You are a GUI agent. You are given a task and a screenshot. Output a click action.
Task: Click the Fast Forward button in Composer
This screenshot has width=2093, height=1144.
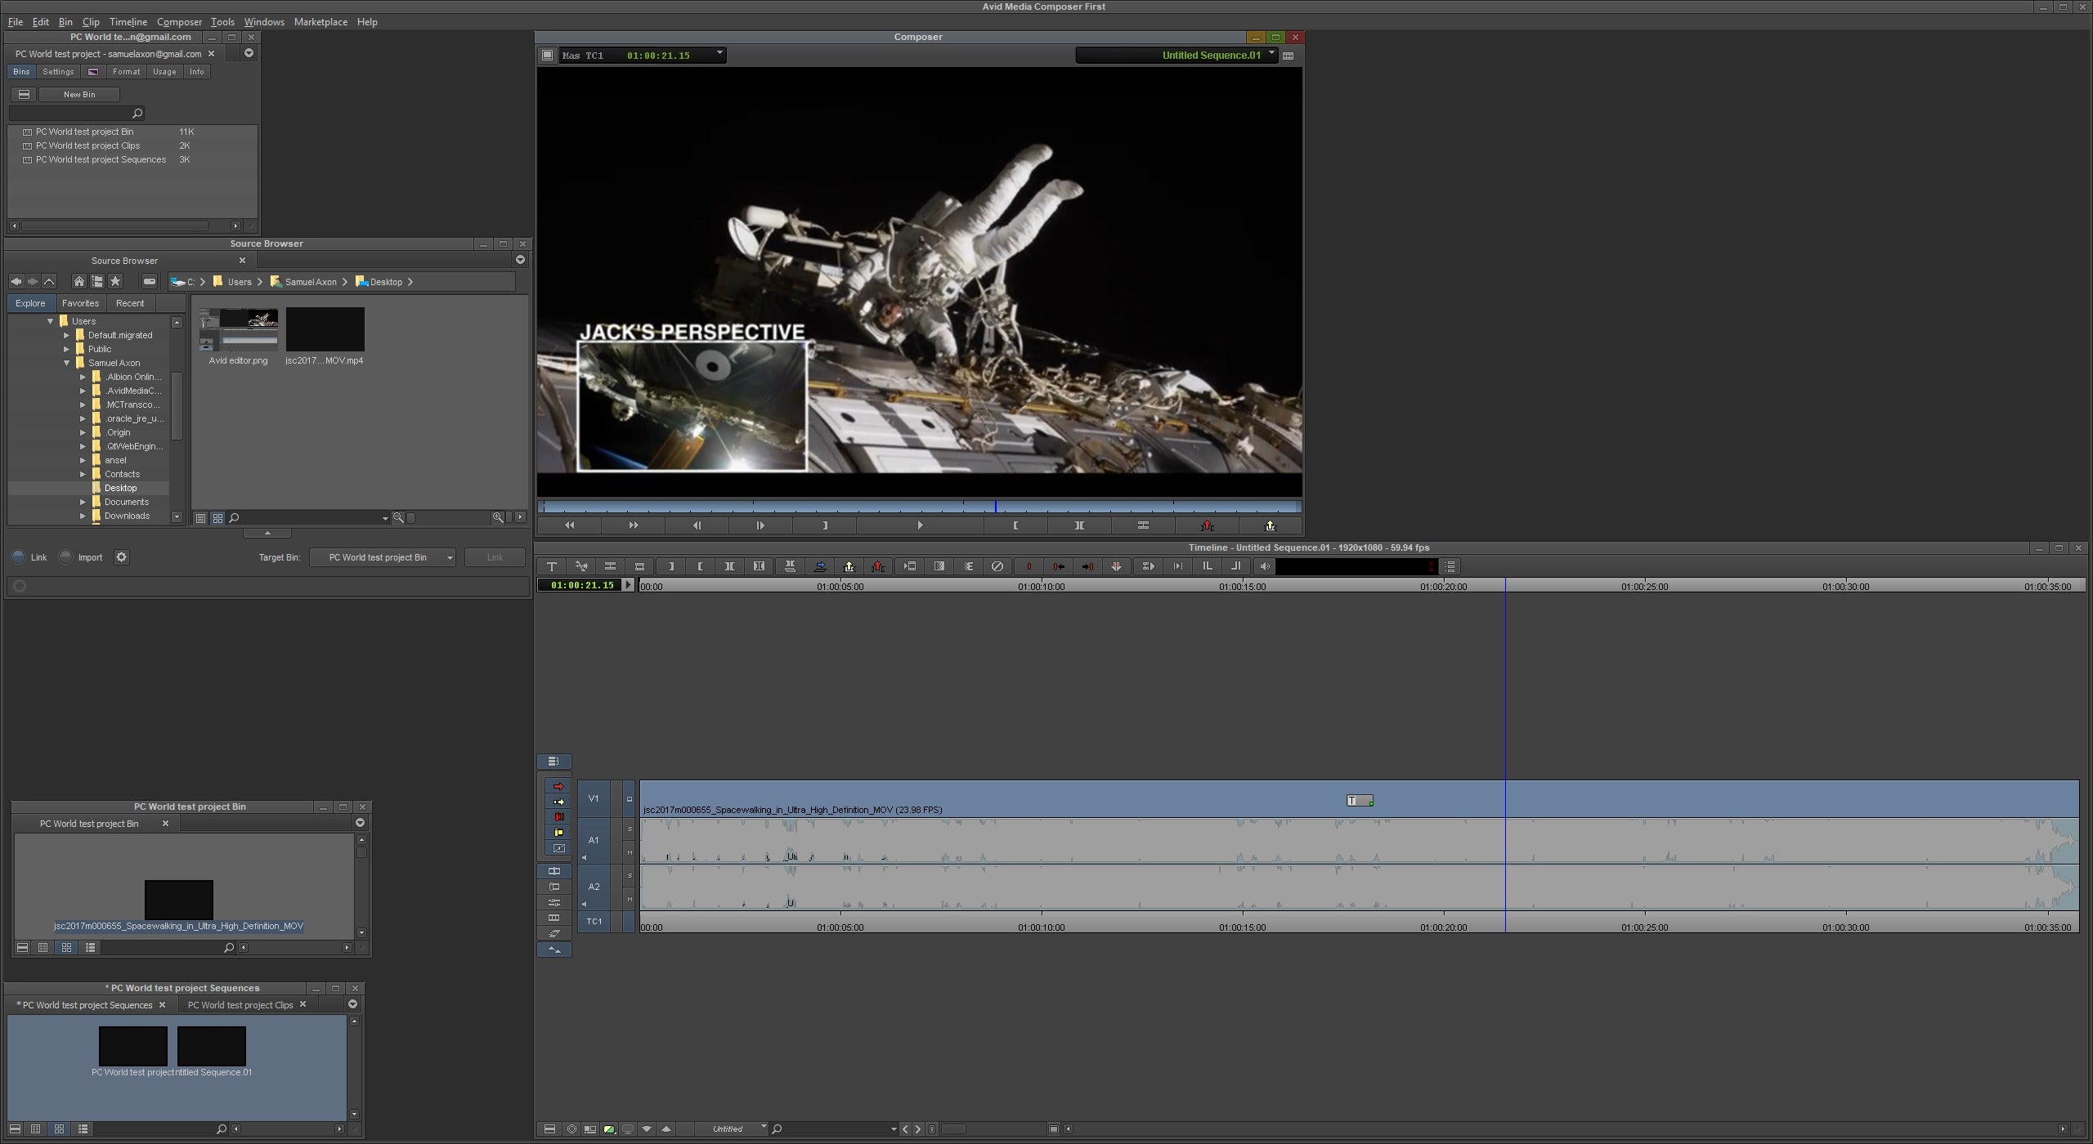[x=634, y=525]
